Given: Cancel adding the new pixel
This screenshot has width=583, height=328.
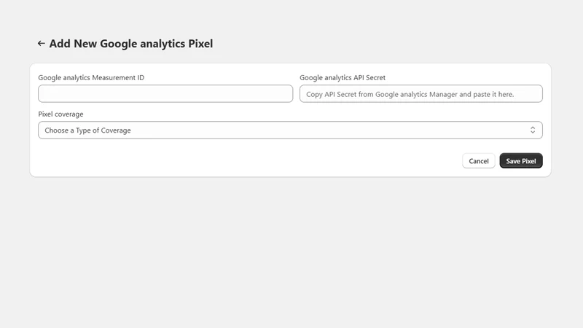Looking at the screenshot, I should [x=479, y=161].
